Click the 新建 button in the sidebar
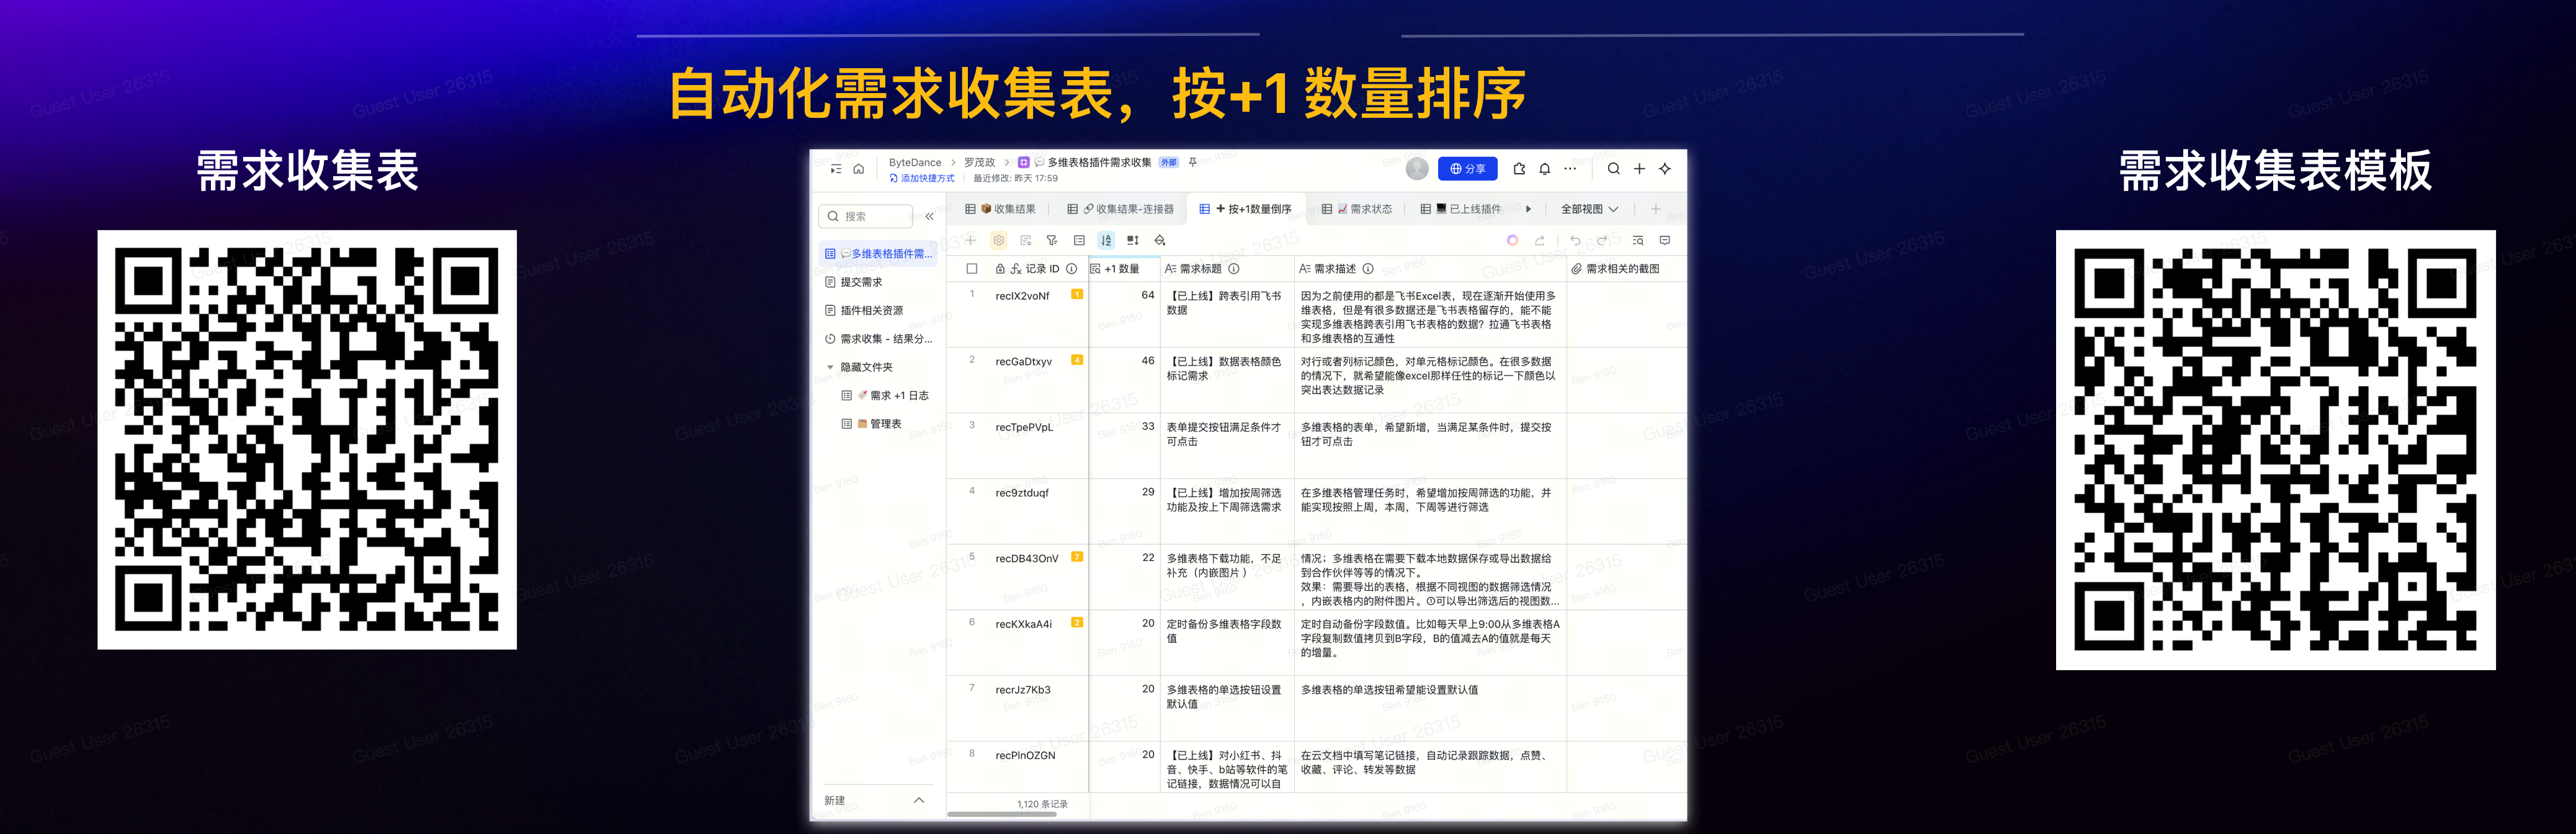Viewport: 2576px width, 834px height. pos(834,800)
